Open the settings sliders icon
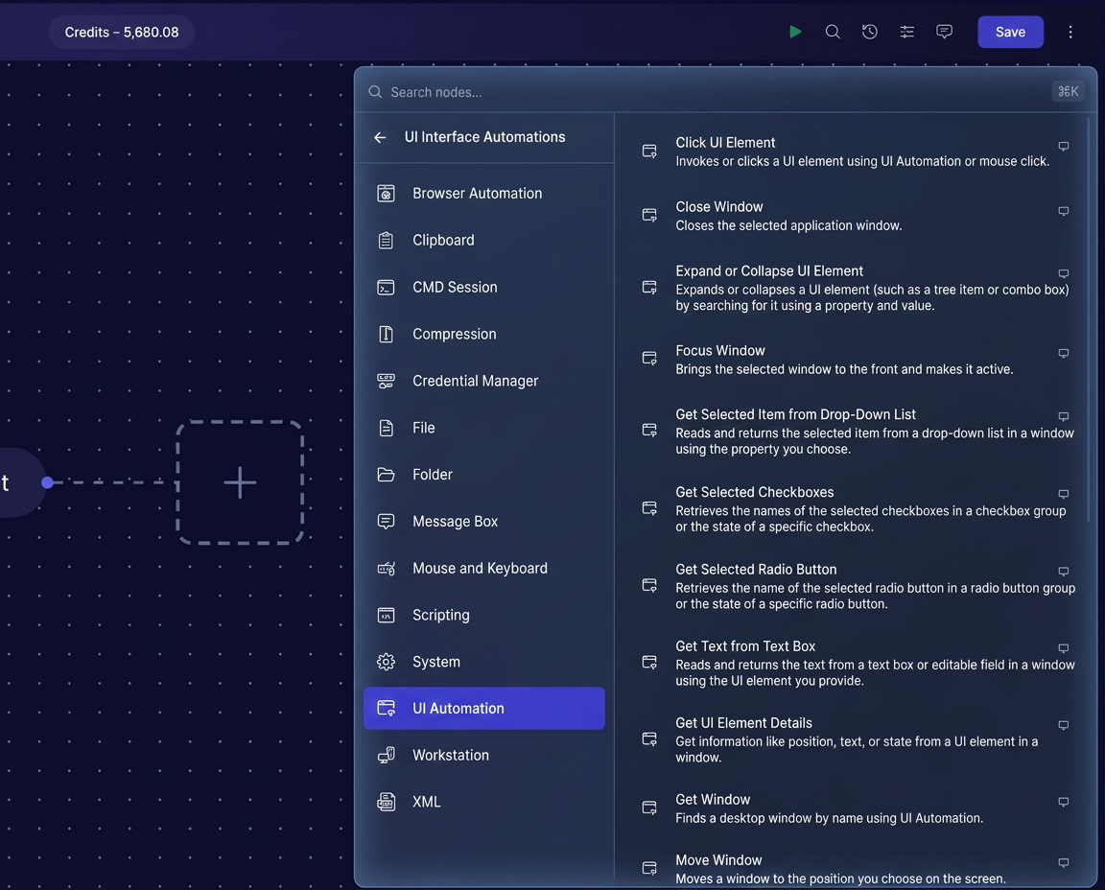This screenshot has height=890, width=1105. coord(907,32)
